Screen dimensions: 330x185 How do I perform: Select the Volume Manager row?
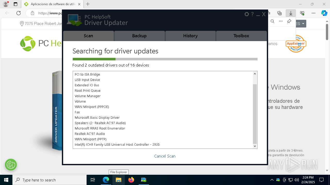(x=163, y=96)
